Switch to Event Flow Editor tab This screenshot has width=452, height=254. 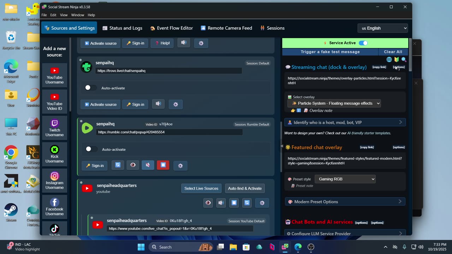(172, 28)
